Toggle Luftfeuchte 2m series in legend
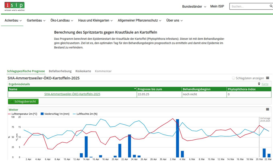The height and width of the screenshot is (161, 273). (87, 114)
